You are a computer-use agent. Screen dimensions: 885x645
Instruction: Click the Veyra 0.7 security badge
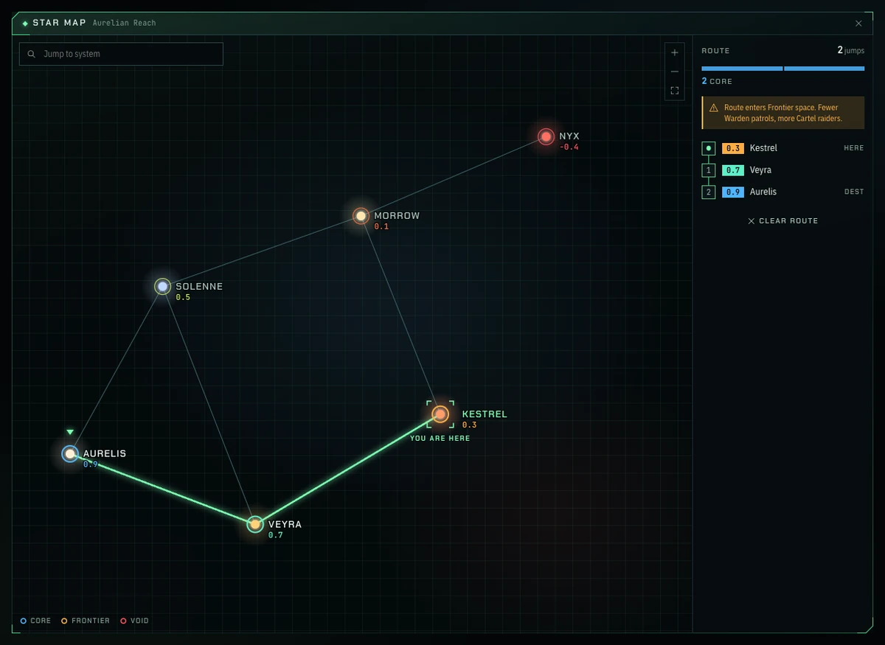733,170
